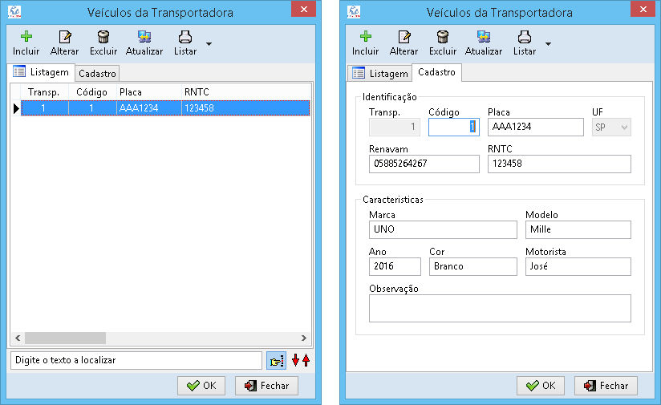Viewport: 661px width, 405px height.
Task: Click horizontal scrollbar right arrow
Action: [304, 338]
